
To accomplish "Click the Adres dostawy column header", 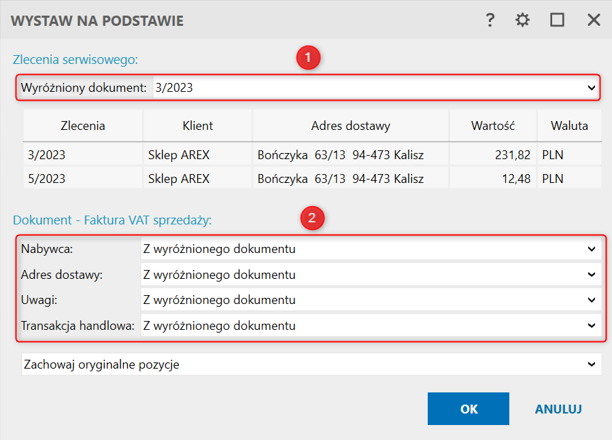I will (x=350, y=126).
